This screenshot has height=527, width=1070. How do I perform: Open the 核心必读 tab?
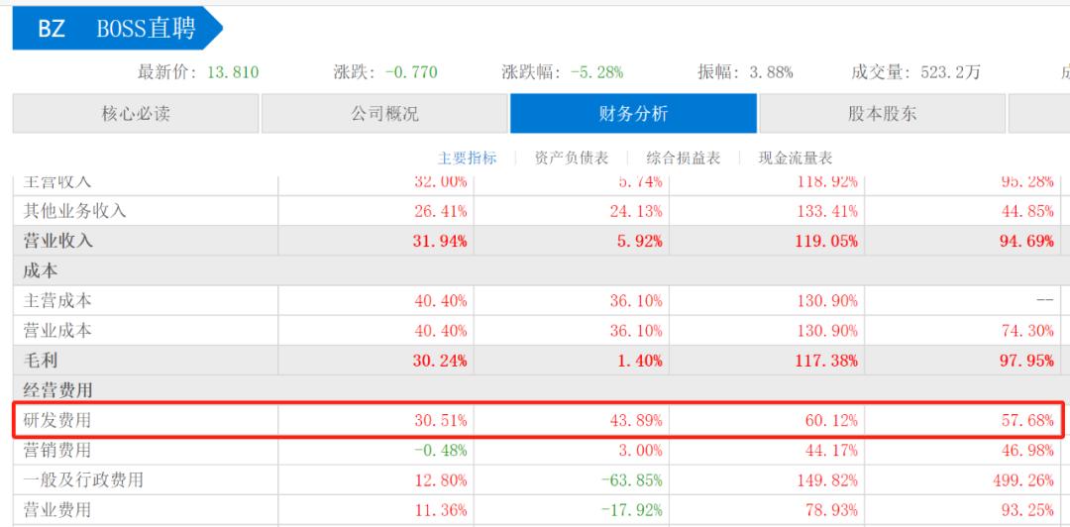[136, 113]
